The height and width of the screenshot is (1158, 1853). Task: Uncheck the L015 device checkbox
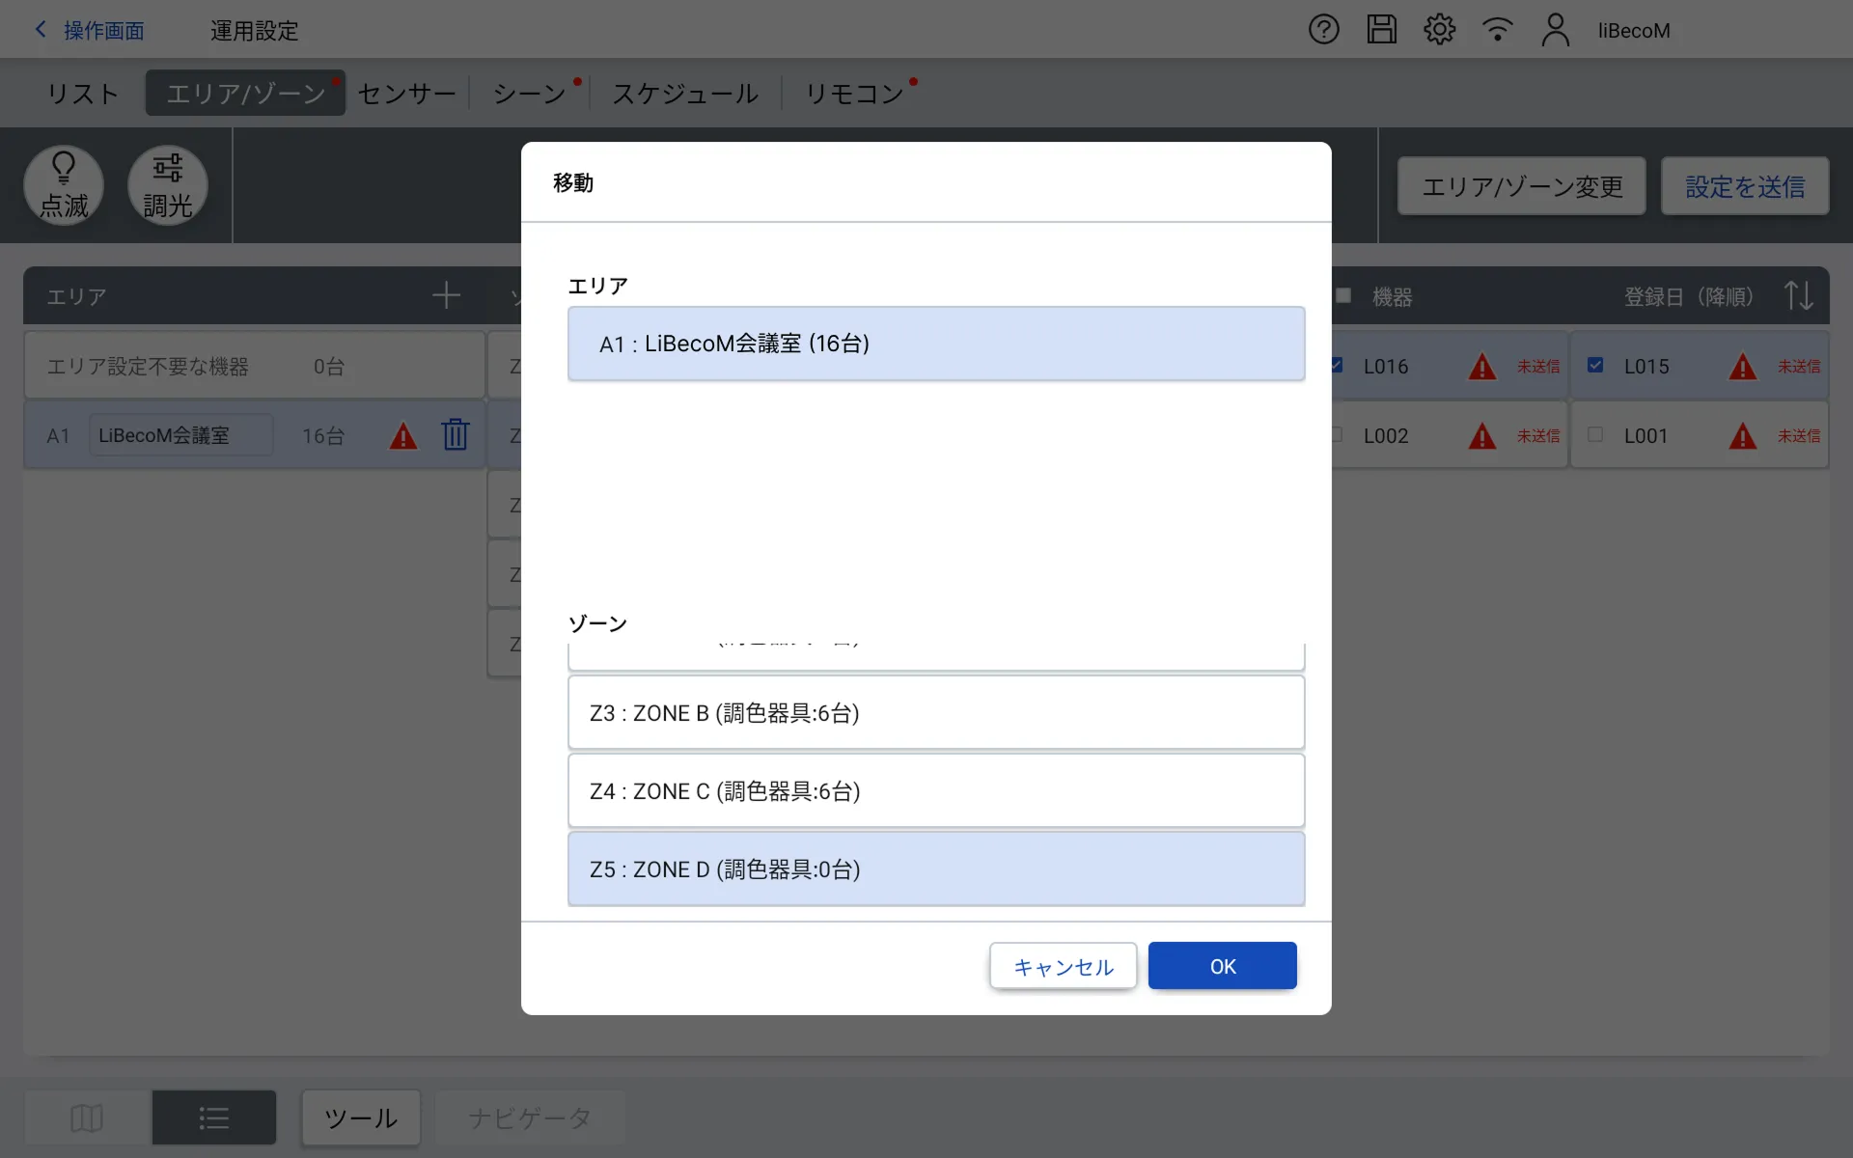pyautogui.click(x=1595, y=366)
